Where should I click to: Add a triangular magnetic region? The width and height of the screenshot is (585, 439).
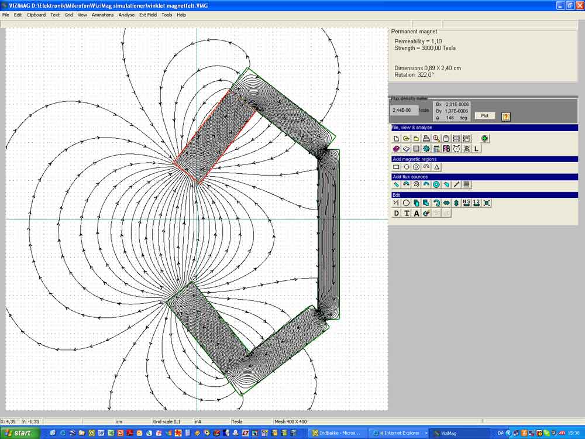click(436, 167)
